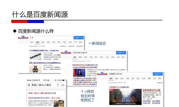Viewport: 179px width, 107px height.
Task: Open the keyboard keycaps news thumbnail
Action: pos(35,56)
